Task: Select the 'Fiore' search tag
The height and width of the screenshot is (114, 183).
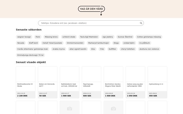Action: 38,37
